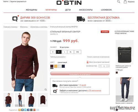Open link Узнать наличие в магазинах
Screen dimensions: 138x112
pos(98,57)
